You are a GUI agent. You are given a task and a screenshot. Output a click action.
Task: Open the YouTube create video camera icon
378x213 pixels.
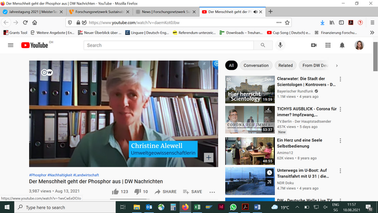click(x=314, y=45)
